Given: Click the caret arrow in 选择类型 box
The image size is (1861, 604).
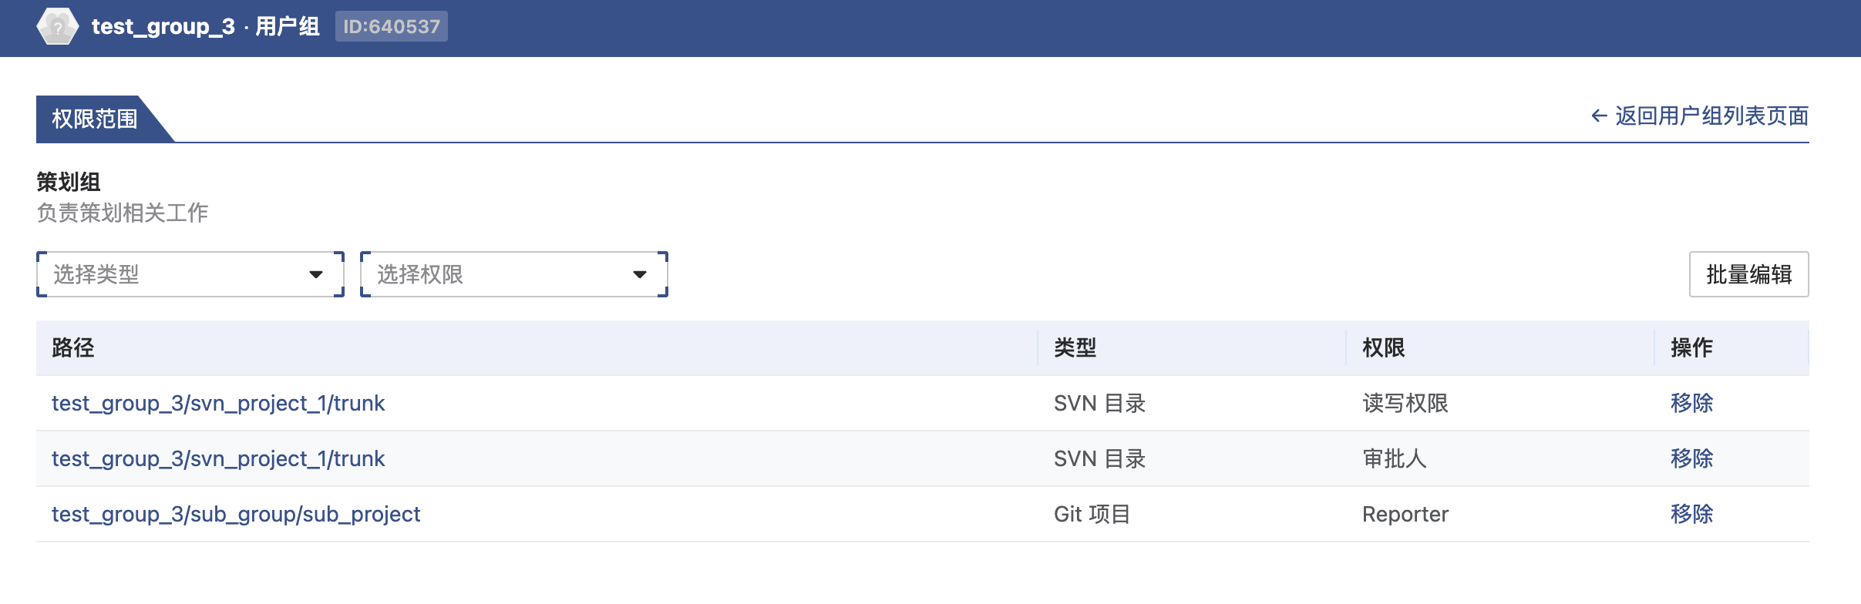Looking at the screenshot, I should tap(315, 274).
